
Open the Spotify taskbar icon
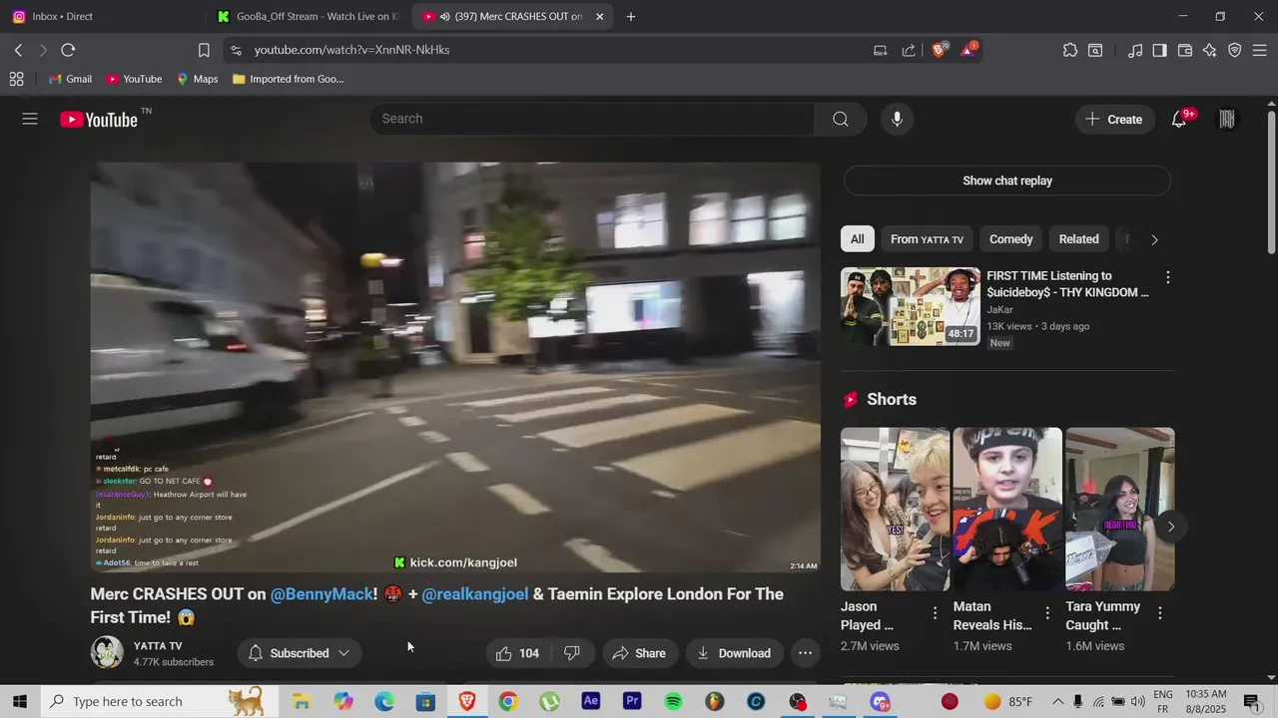click(673, 702)
